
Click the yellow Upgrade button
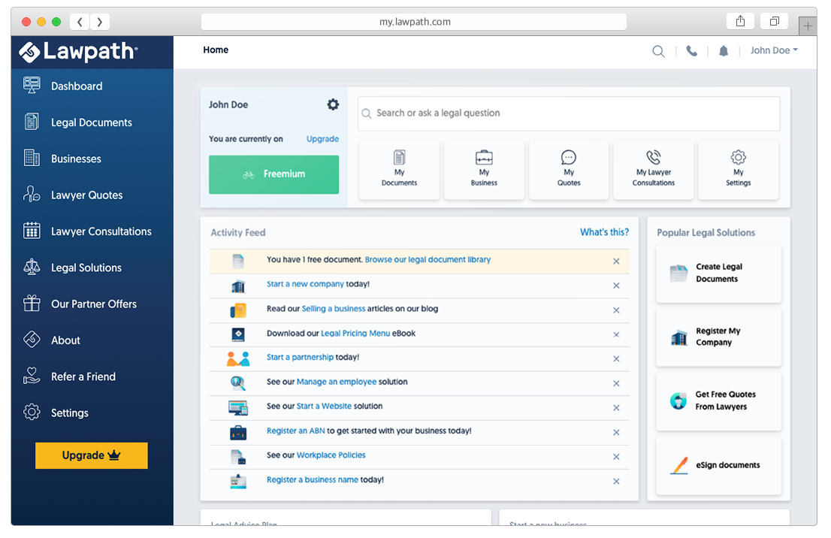click(x=91, y=455)
